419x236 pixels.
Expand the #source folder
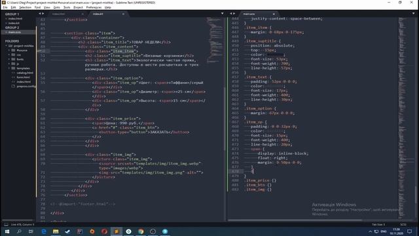9,50
